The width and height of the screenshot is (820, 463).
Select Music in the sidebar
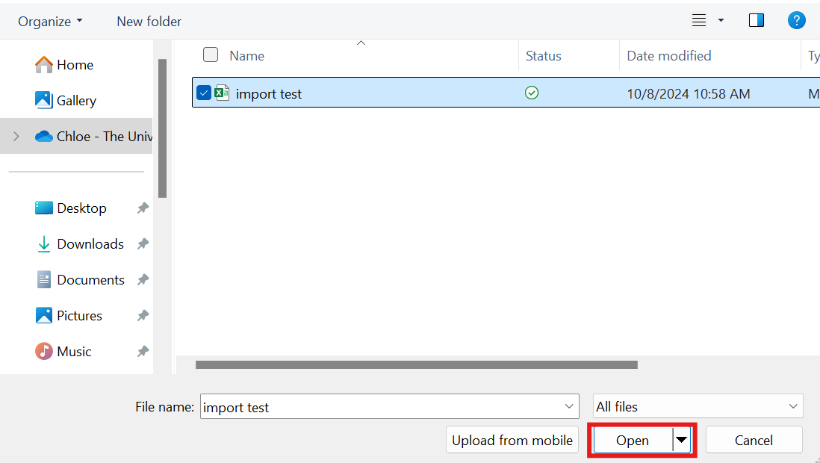tap(73, 351)
